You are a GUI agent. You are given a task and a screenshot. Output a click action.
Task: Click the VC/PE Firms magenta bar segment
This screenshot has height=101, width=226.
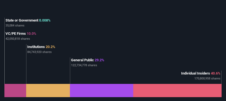[x=15, y=91]
